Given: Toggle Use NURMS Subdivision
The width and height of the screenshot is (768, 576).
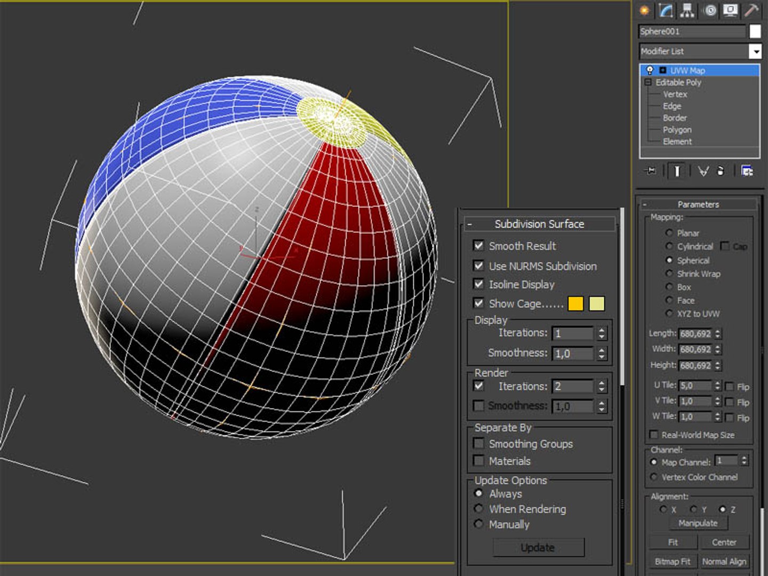Looking at the screenshot, I should [479, 266].
